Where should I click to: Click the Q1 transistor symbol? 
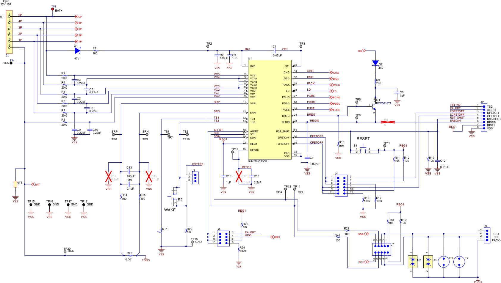pos(374,106)
